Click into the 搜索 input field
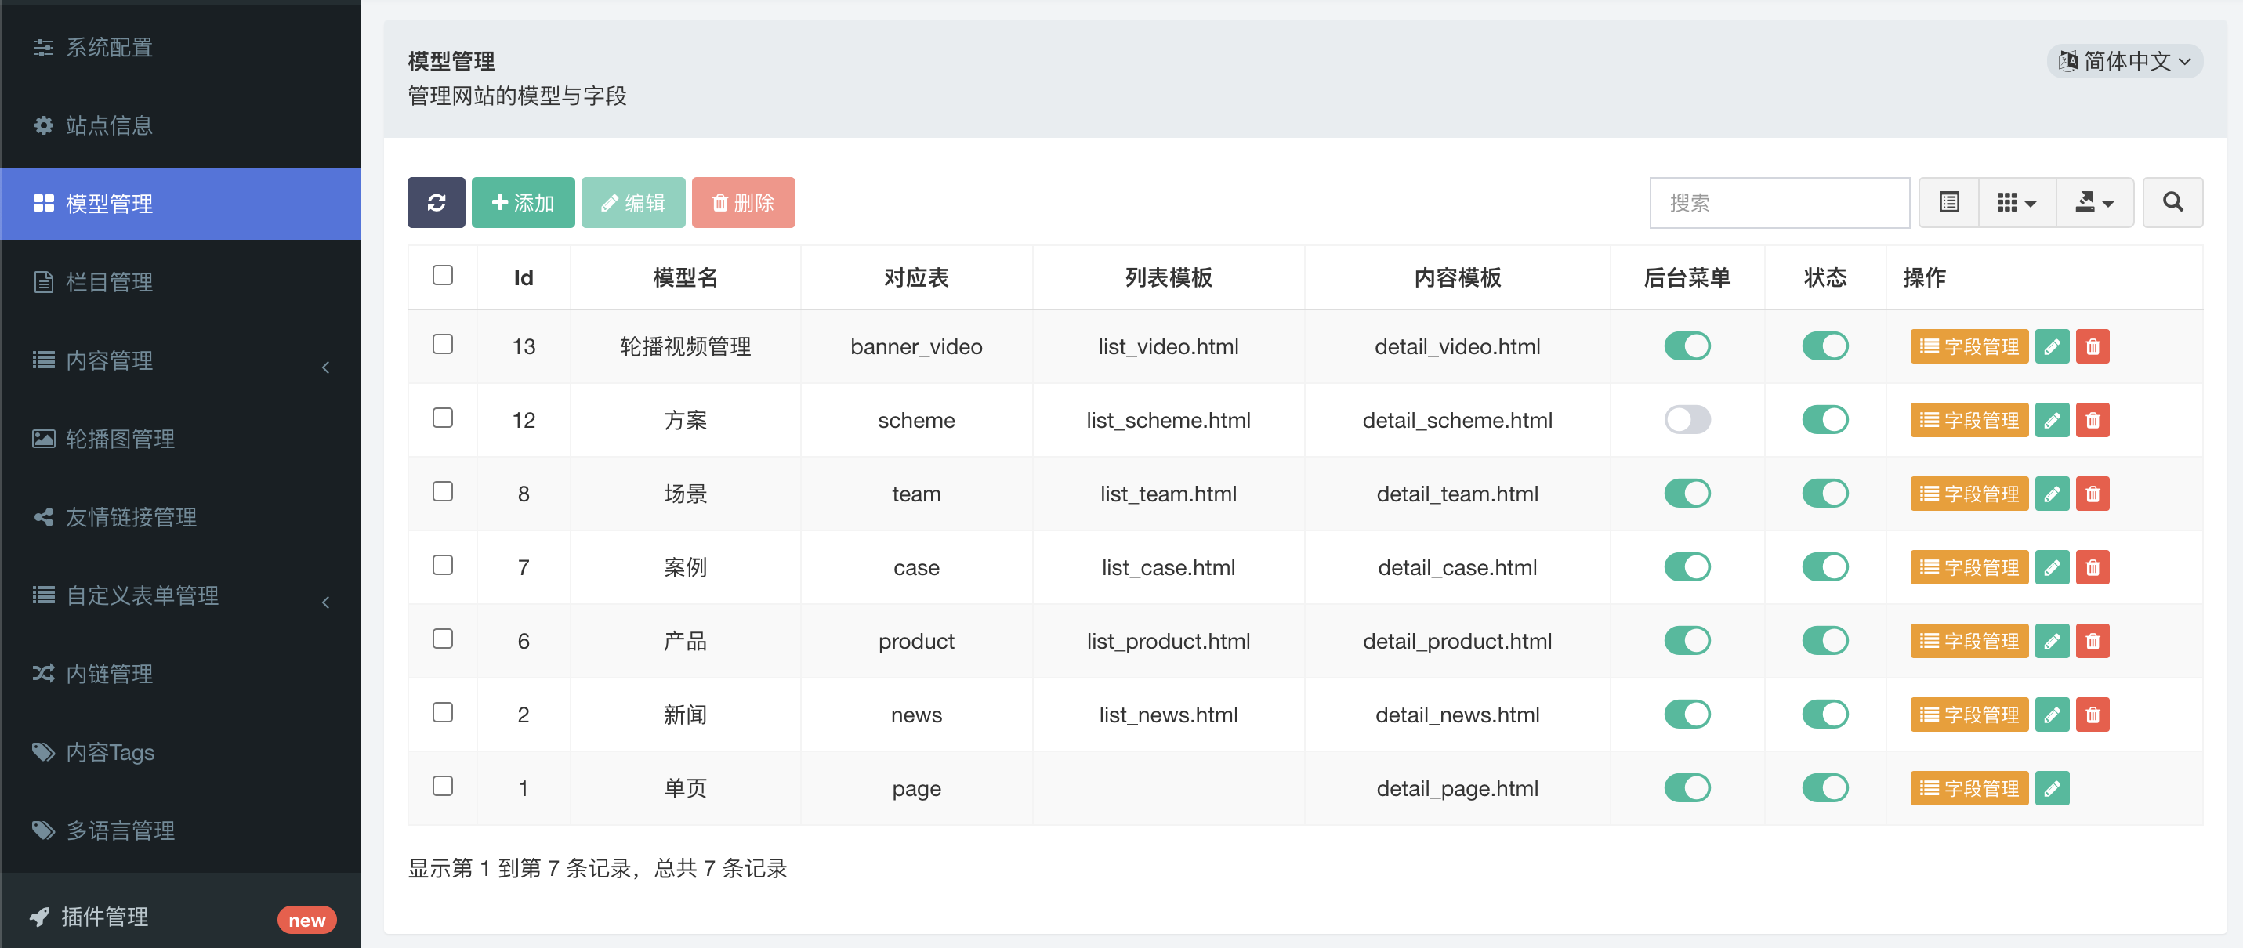2243x948 pixels. (1779, 203)
